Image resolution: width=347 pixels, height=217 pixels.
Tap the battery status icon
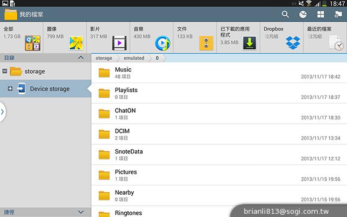pyautogui.click(x=324, y=3)
